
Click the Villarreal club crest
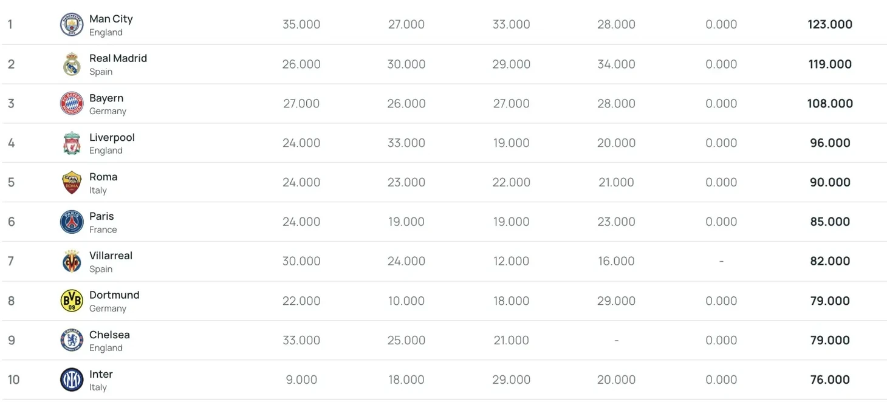[x=72, y=261]
